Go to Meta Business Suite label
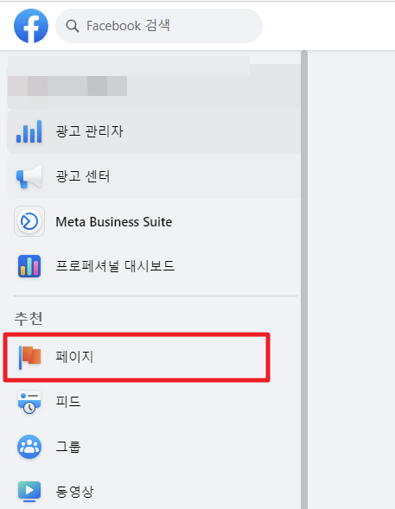 point(113,222)
